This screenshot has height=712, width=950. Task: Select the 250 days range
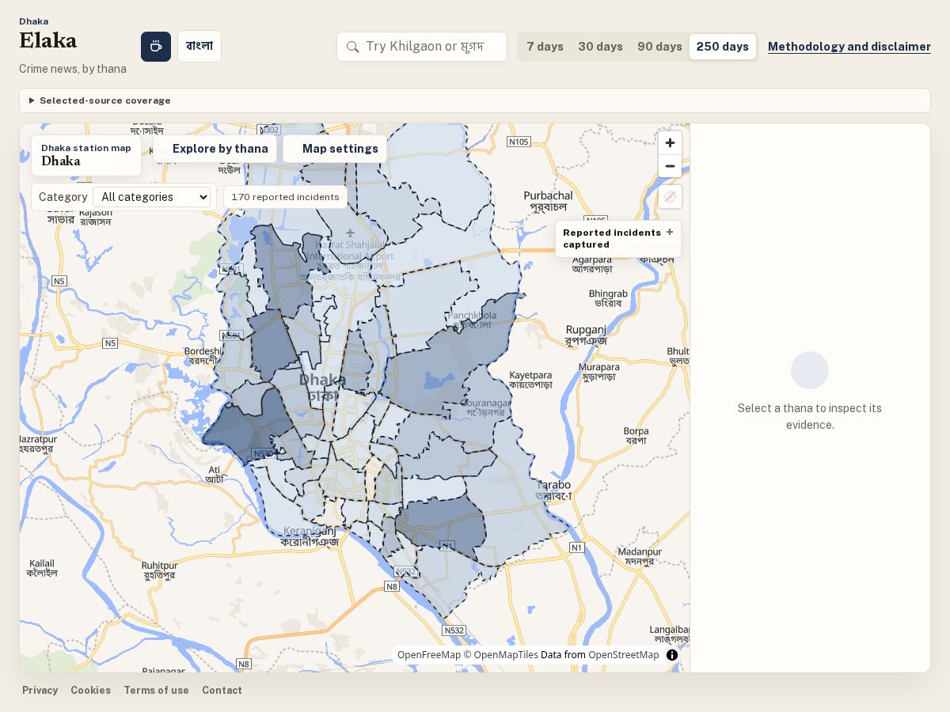(723, 47)
